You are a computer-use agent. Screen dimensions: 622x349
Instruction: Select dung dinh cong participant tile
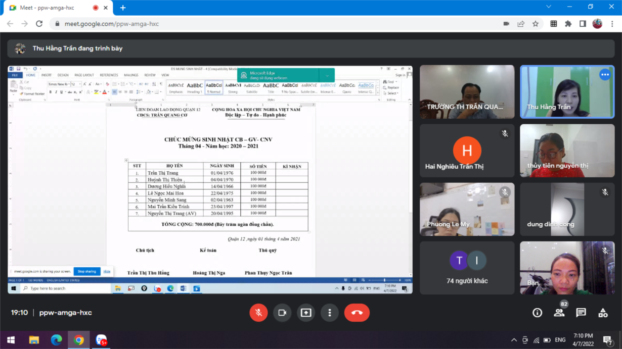567,209
